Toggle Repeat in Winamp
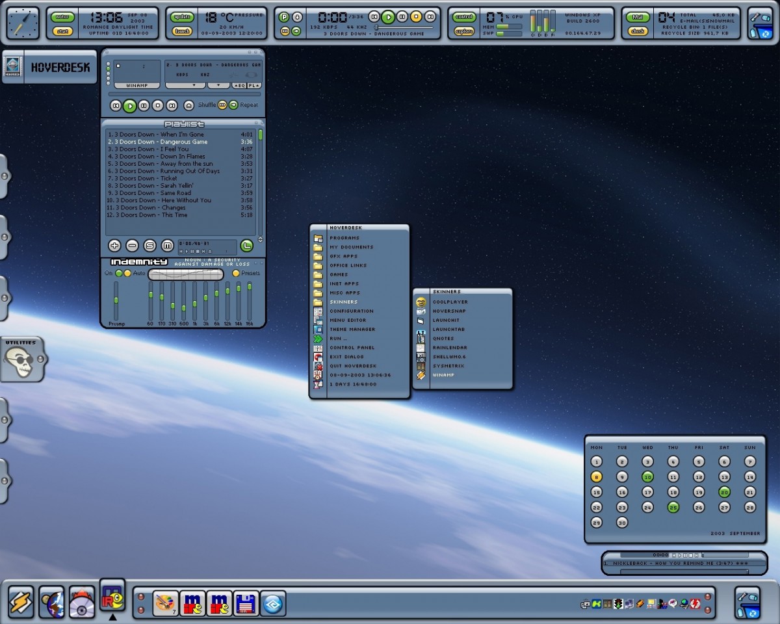The height and width of the screenshot is (624, 780). [x=233, y=105]
